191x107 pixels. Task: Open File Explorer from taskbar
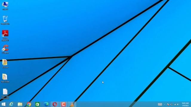20,104
